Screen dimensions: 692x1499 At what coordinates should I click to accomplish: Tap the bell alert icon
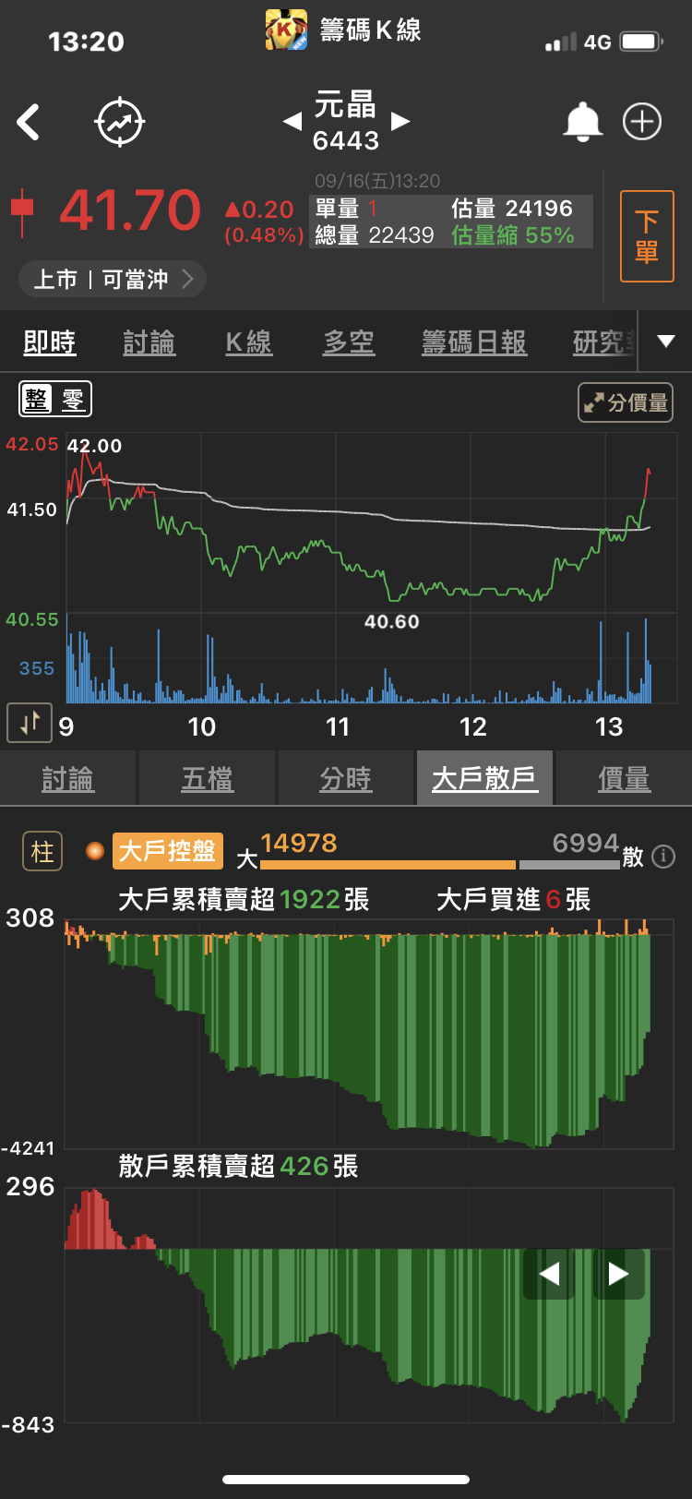582,122
